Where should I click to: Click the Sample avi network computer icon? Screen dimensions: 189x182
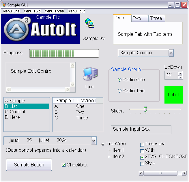[90, 23]
